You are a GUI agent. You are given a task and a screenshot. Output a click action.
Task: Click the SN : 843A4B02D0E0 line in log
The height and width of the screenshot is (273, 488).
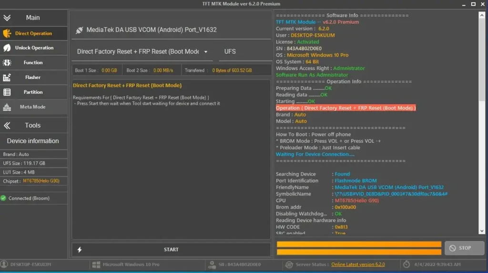[299, 49]
